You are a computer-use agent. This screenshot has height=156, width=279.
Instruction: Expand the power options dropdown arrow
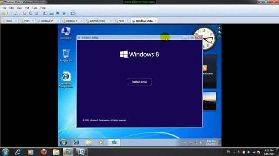8,13
